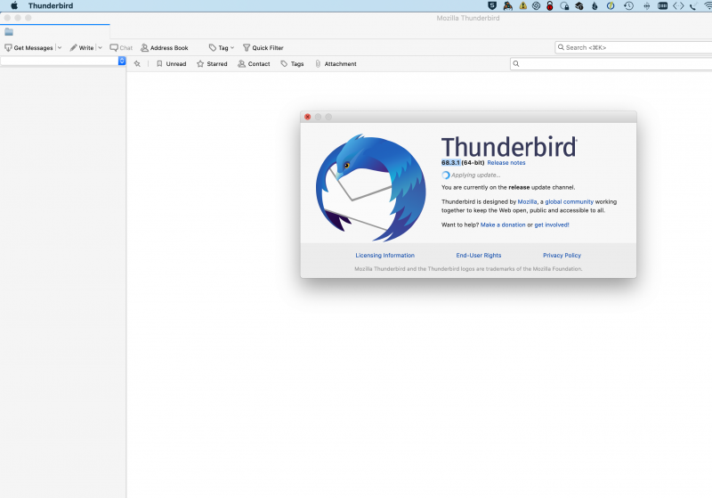Click the blue lightning bolt menu bar icon
712x498 pixels.
(611, 6)
